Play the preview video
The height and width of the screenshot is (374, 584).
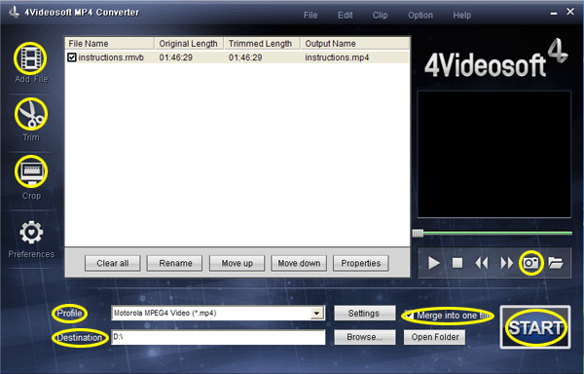tap(433, 263)
